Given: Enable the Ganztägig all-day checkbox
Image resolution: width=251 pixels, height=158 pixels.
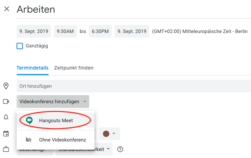Looking at the screenshot, I should coord(20,46).
